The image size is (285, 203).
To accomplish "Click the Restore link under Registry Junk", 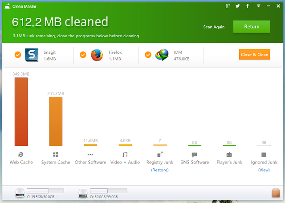I will 160,170.
